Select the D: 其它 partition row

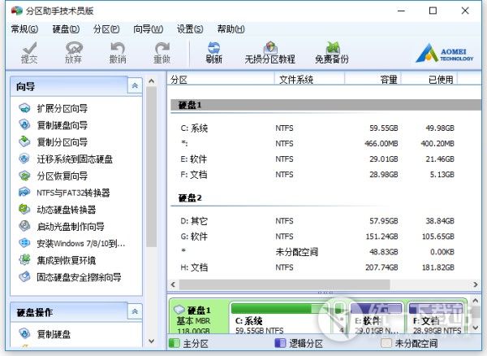tap(325, 221)
